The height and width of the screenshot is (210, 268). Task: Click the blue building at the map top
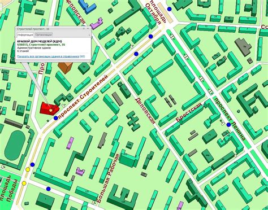pyautogui.click(x=87, y=6)
